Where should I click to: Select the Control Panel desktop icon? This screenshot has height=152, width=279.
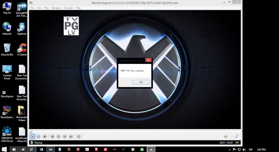(7, 72)
